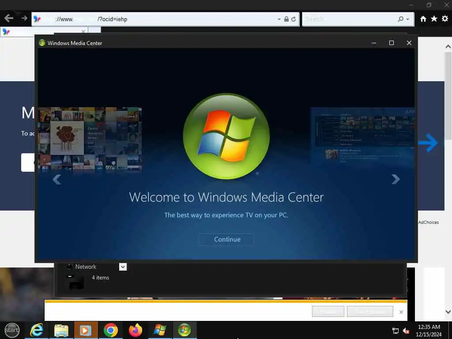
Task: Click the security lock icon in address bar
Action: click(286, 19)
